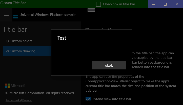Close the sample app window
The width and height of the screenshot is (183, 105).
(177, 4)
